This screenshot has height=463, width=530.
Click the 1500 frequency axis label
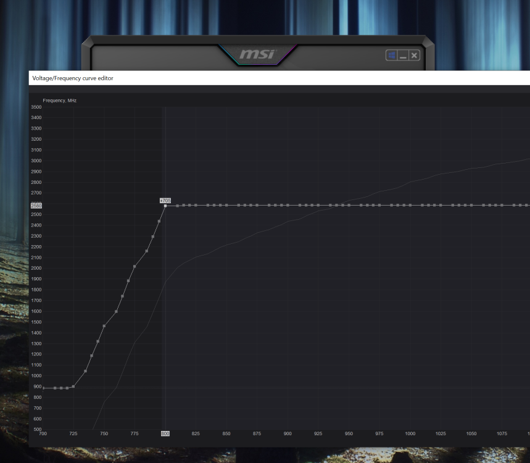click(36, 322)
